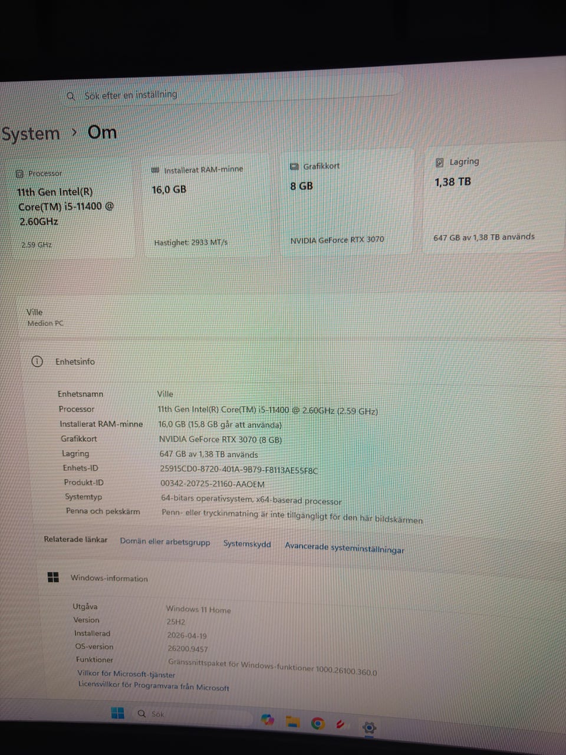566x755 pixels.
Task: Click the Version value '25H2'
Action: click(176, 622)
